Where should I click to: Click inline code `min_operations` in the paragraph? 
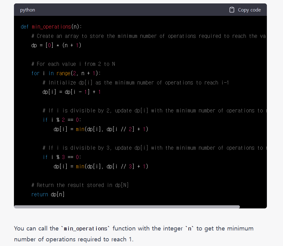[86, 229]
